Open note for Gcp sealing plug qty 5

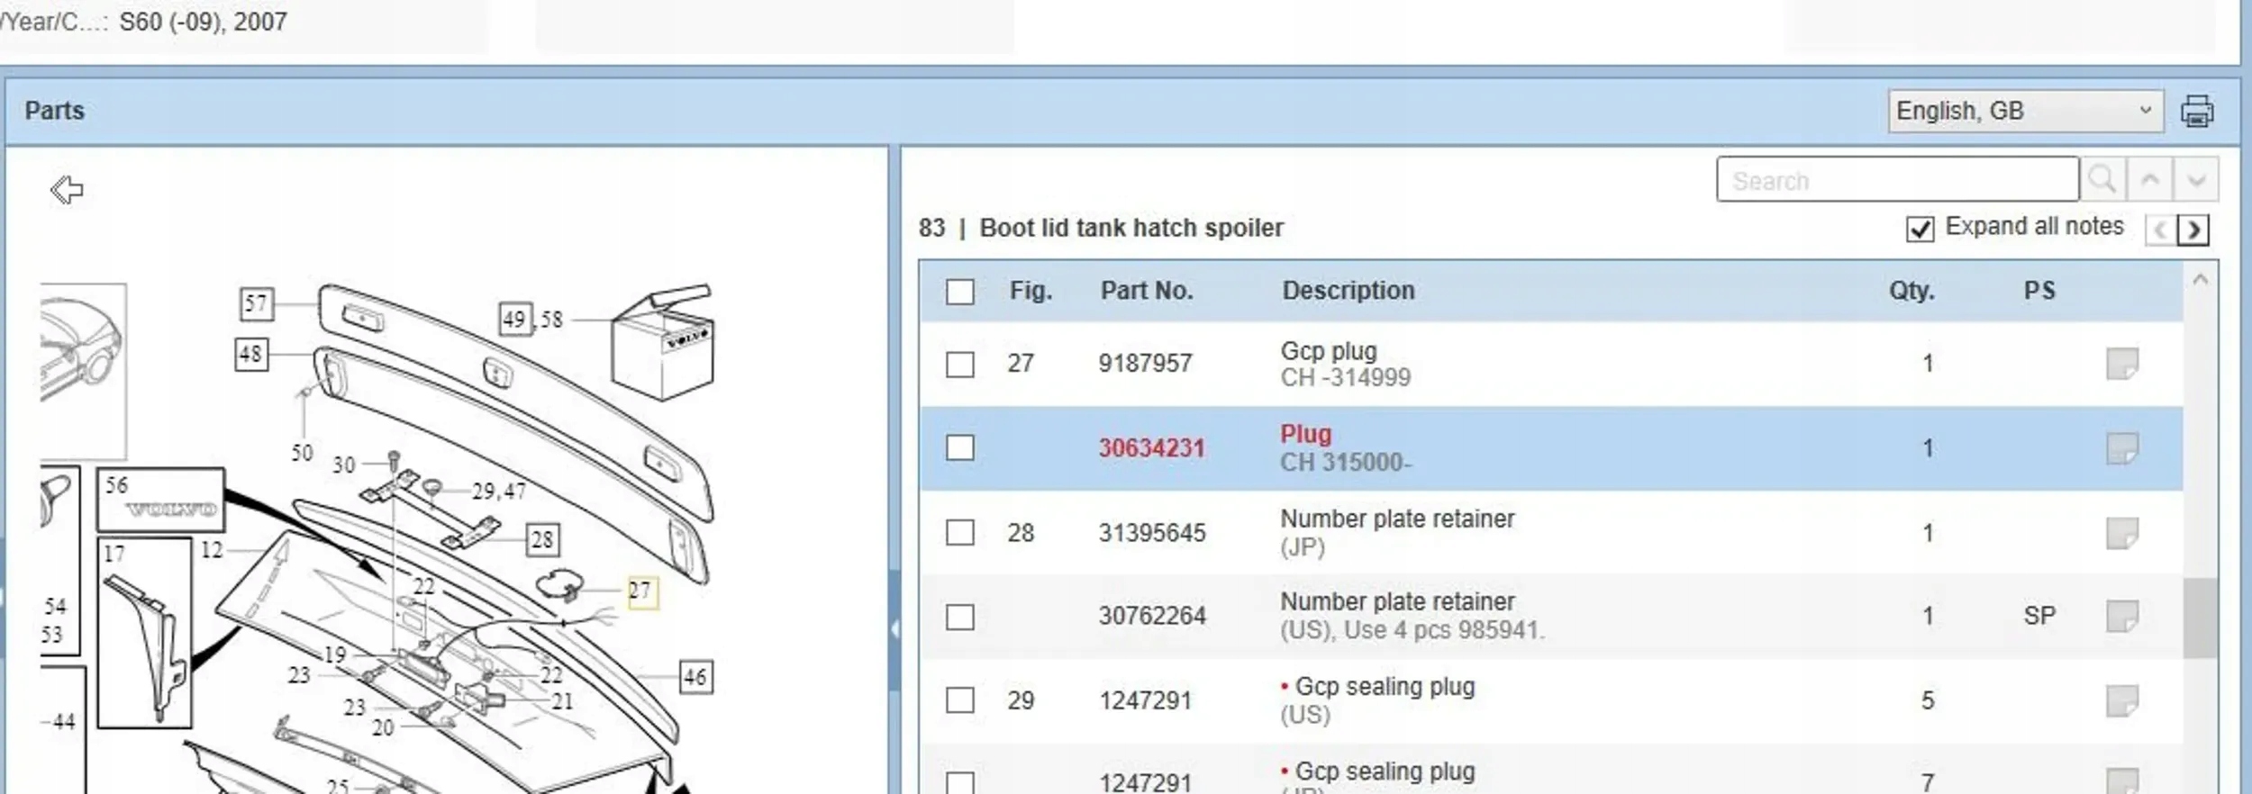click(x=2121, y=700)
